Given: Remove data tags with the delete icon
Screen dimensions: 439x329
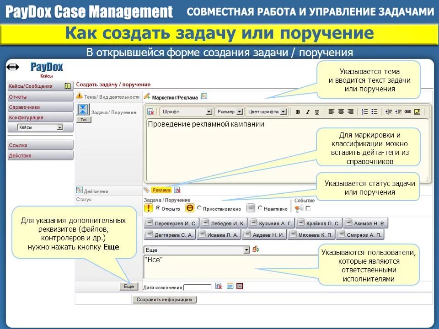Looking at the screenshot, I should [177, 190].
